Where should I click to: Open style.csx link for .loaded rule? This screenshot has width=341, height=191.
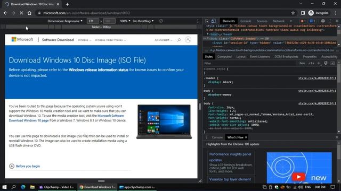317,78
